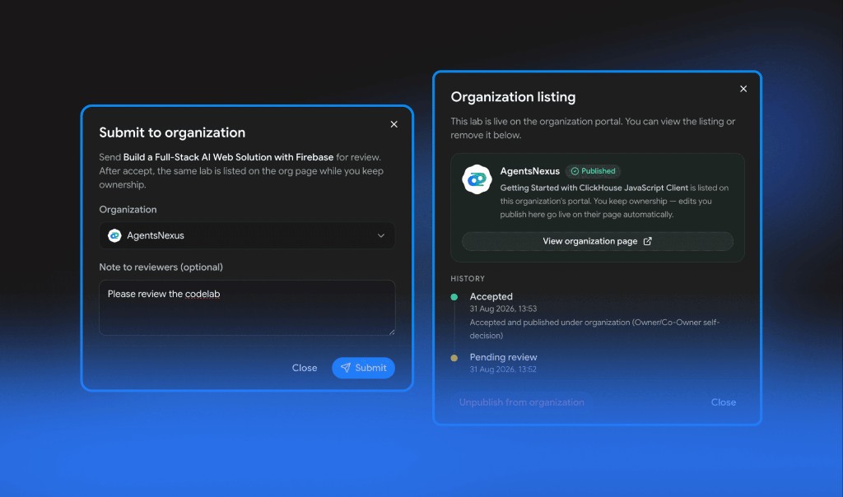The height and width of the screenshot is (497, 843).
Task: Click the text area resize handle corner
Action: (x=391, y=332)
